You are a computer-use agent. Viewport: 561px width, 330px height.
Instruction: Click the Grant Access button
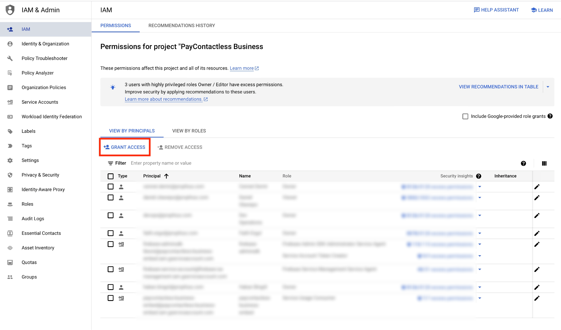coord(125,147)
